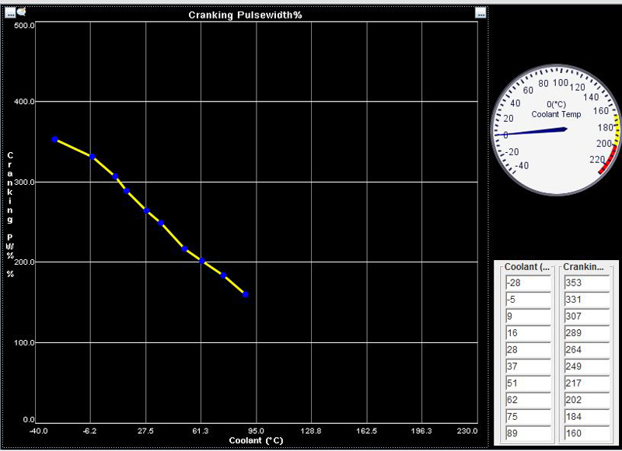Screen dimensions: 622x451
Task: Click the cranking field containing 307
Action: 585,316
